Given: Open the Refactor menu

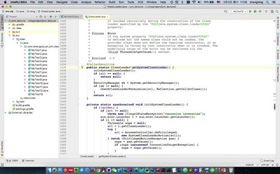Looking at the screenshot, I should pos(100,2).
